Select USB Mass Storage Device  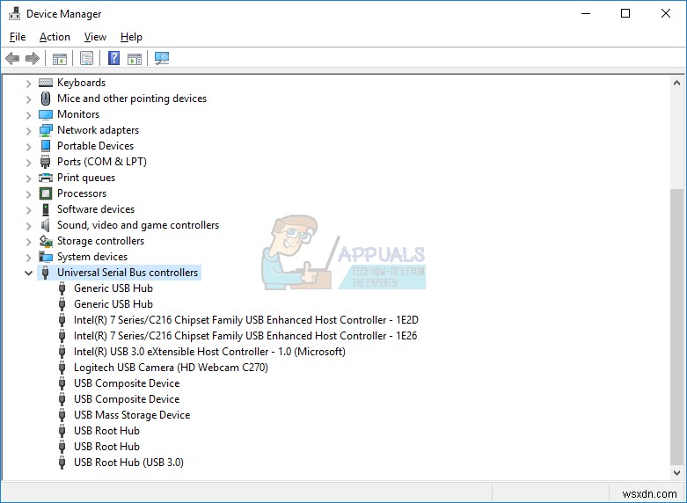132,414
